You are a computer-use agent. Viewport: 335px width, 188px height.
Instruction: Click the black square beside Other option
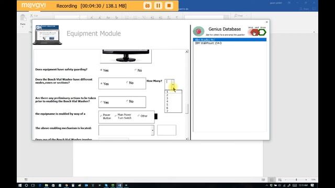pyautogui.click(x=156, y=116)
